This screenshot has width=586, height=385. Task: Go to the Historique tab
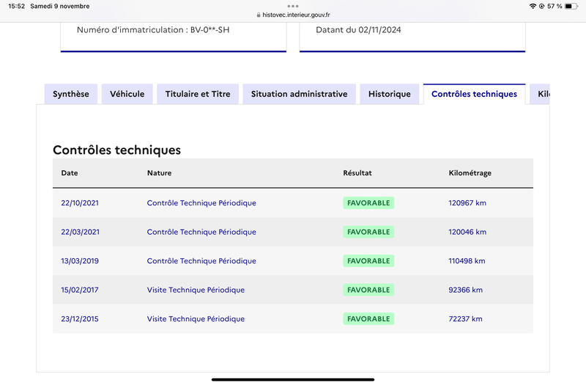[x=390, y=94]
